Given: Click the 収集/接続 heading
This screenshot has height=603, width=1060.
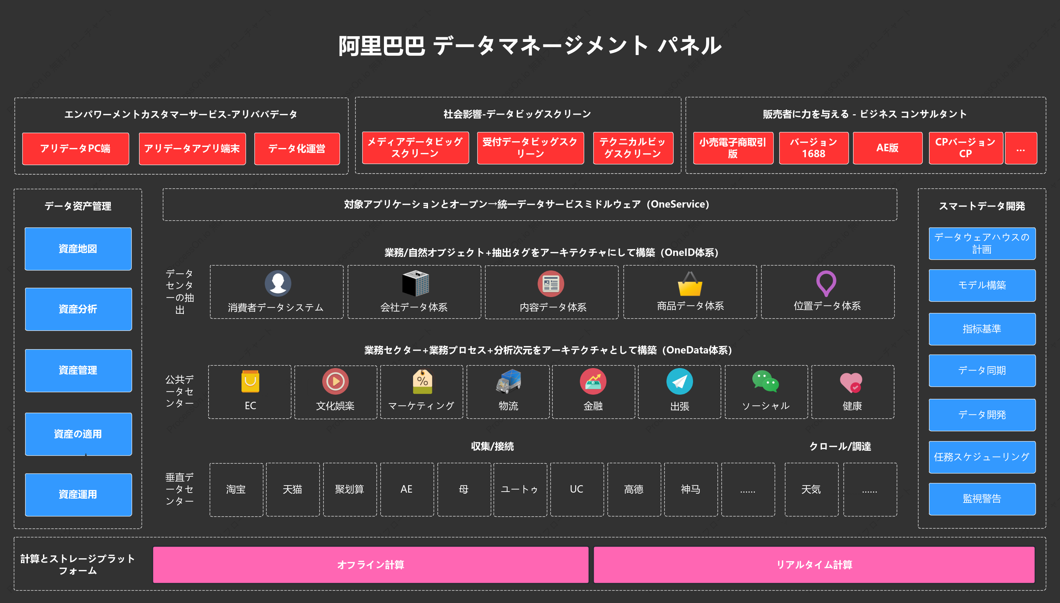Looking at the screenshot, I should [492, 446].
